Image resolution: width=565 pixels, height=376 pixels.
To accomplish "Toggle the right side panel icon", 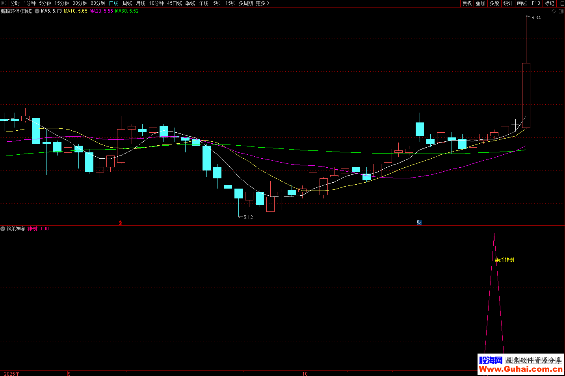I will point(561,11).
